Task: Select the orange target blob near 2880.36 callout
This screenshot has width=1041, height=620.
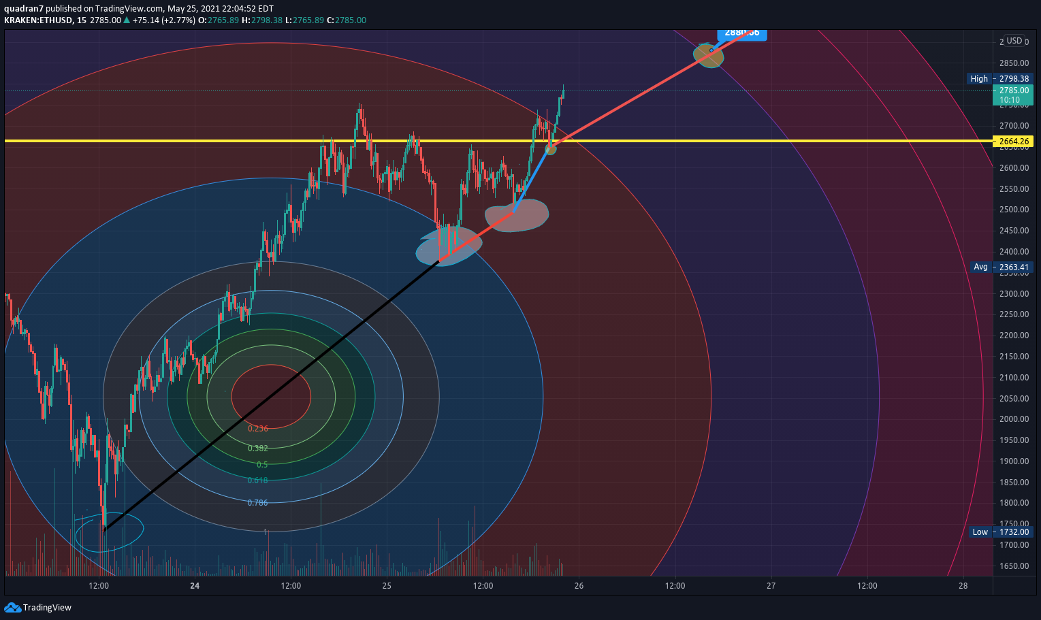Action: [x=708, y=56]
